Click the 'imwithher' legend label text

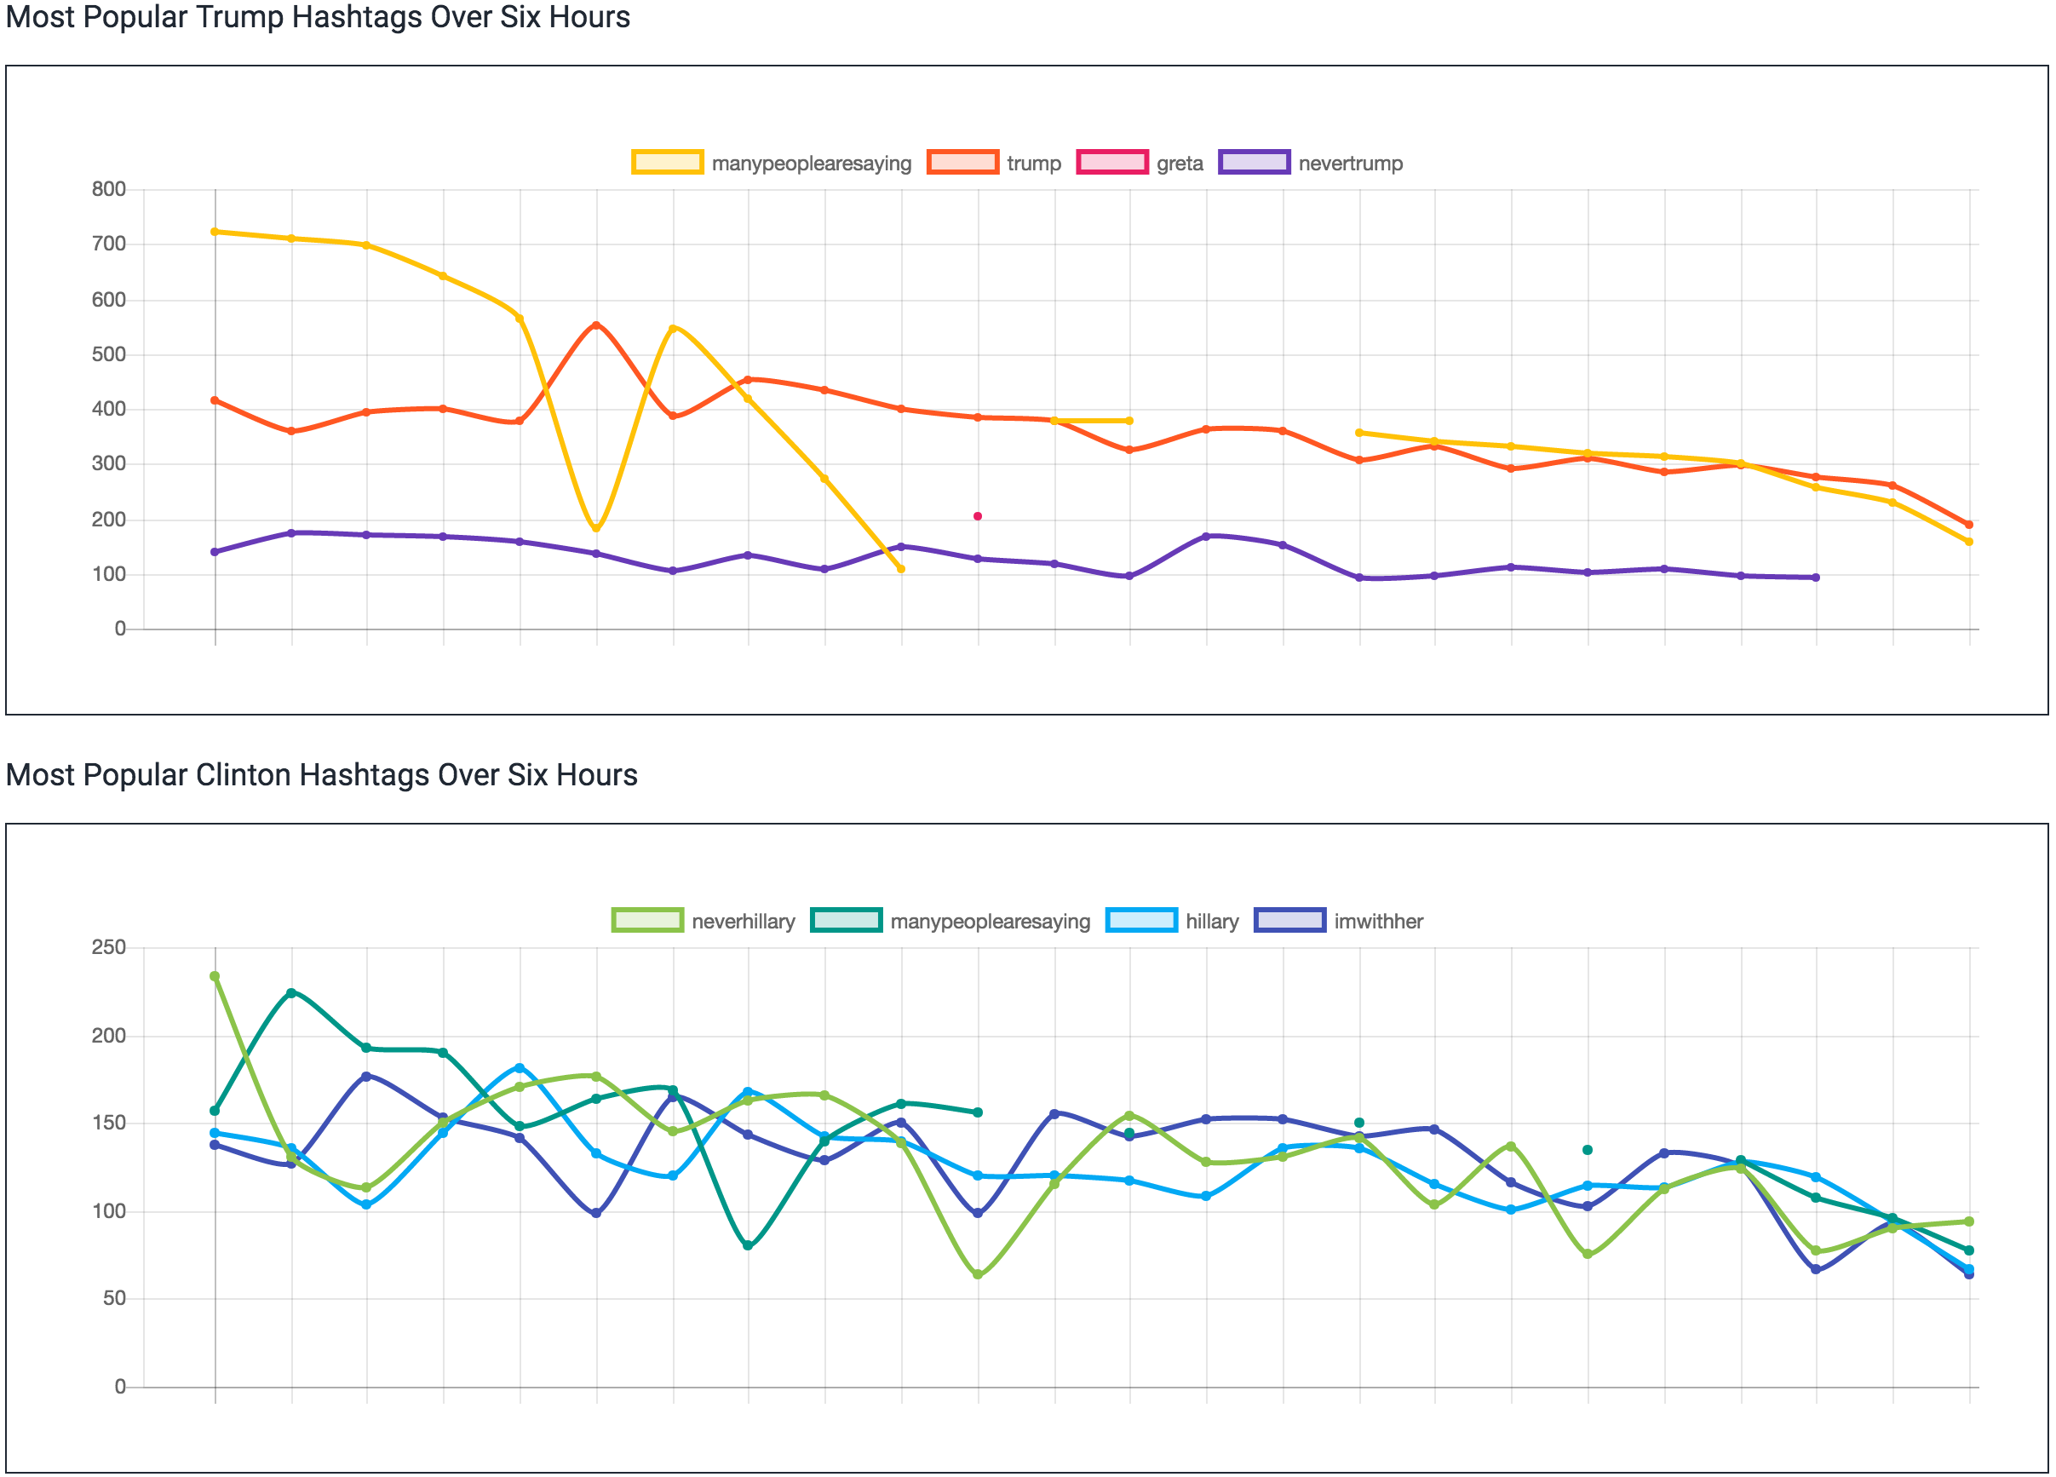tap(1378, 921)
